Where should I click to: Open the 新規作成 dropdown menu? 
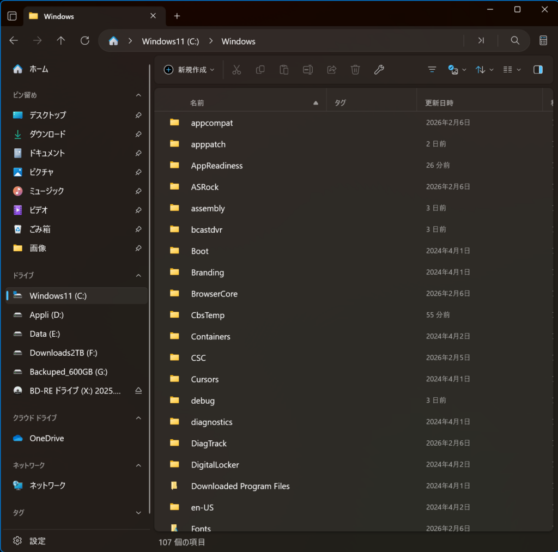click(x=190, y=70)
